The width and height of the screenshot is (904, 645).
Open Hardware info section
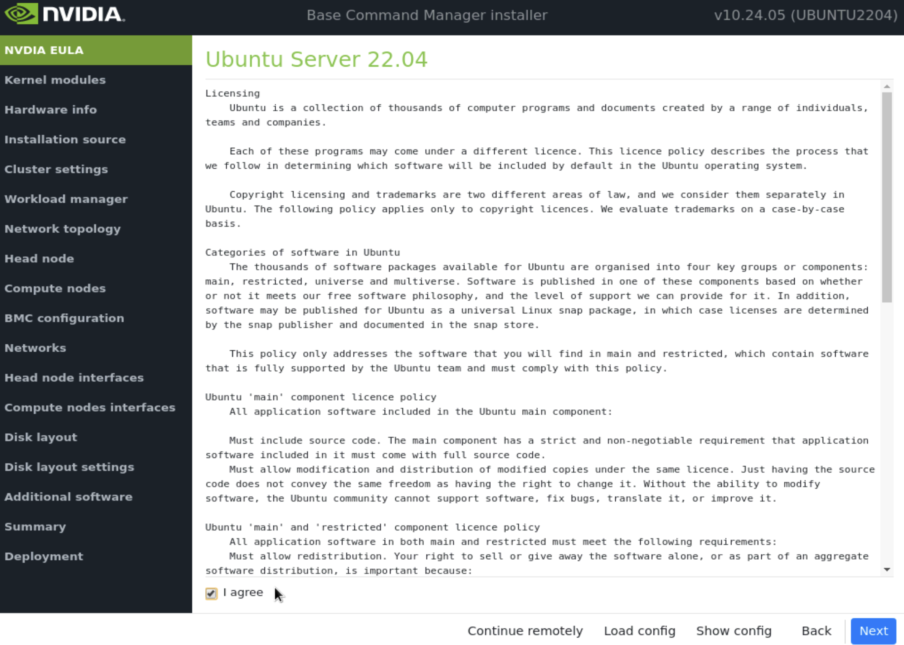[50, 109]
